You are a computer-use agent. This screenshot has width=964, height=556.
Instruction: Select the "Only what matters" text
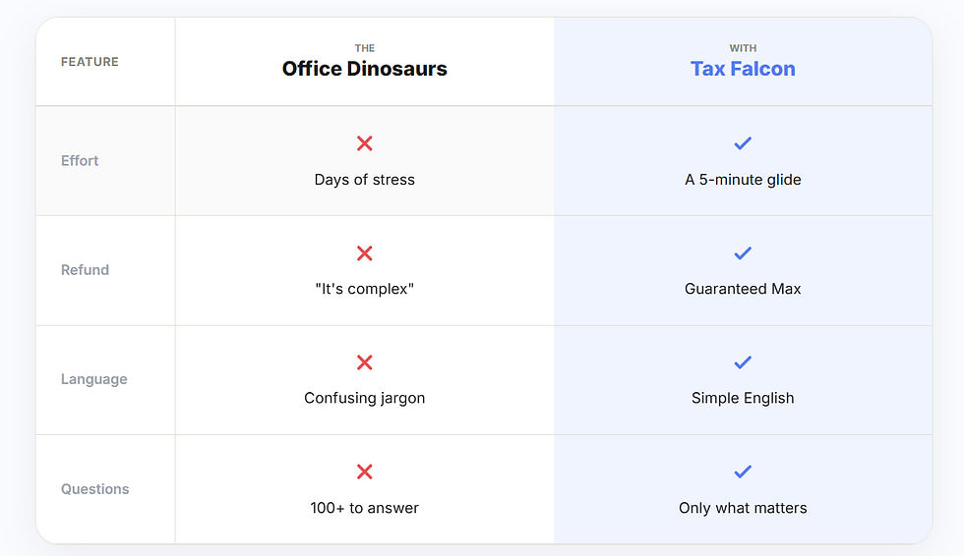pyautogui.click(x=743, y=508)
